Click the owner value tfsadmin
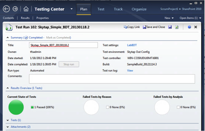Viewport: 205px width, 131px height. pyautogui.click(x=36, y=52)
